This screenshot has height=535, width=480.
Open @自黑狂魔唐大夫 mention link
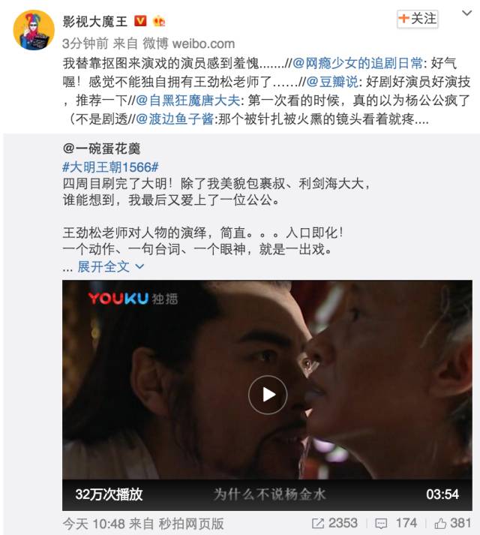tap(188, 100)
